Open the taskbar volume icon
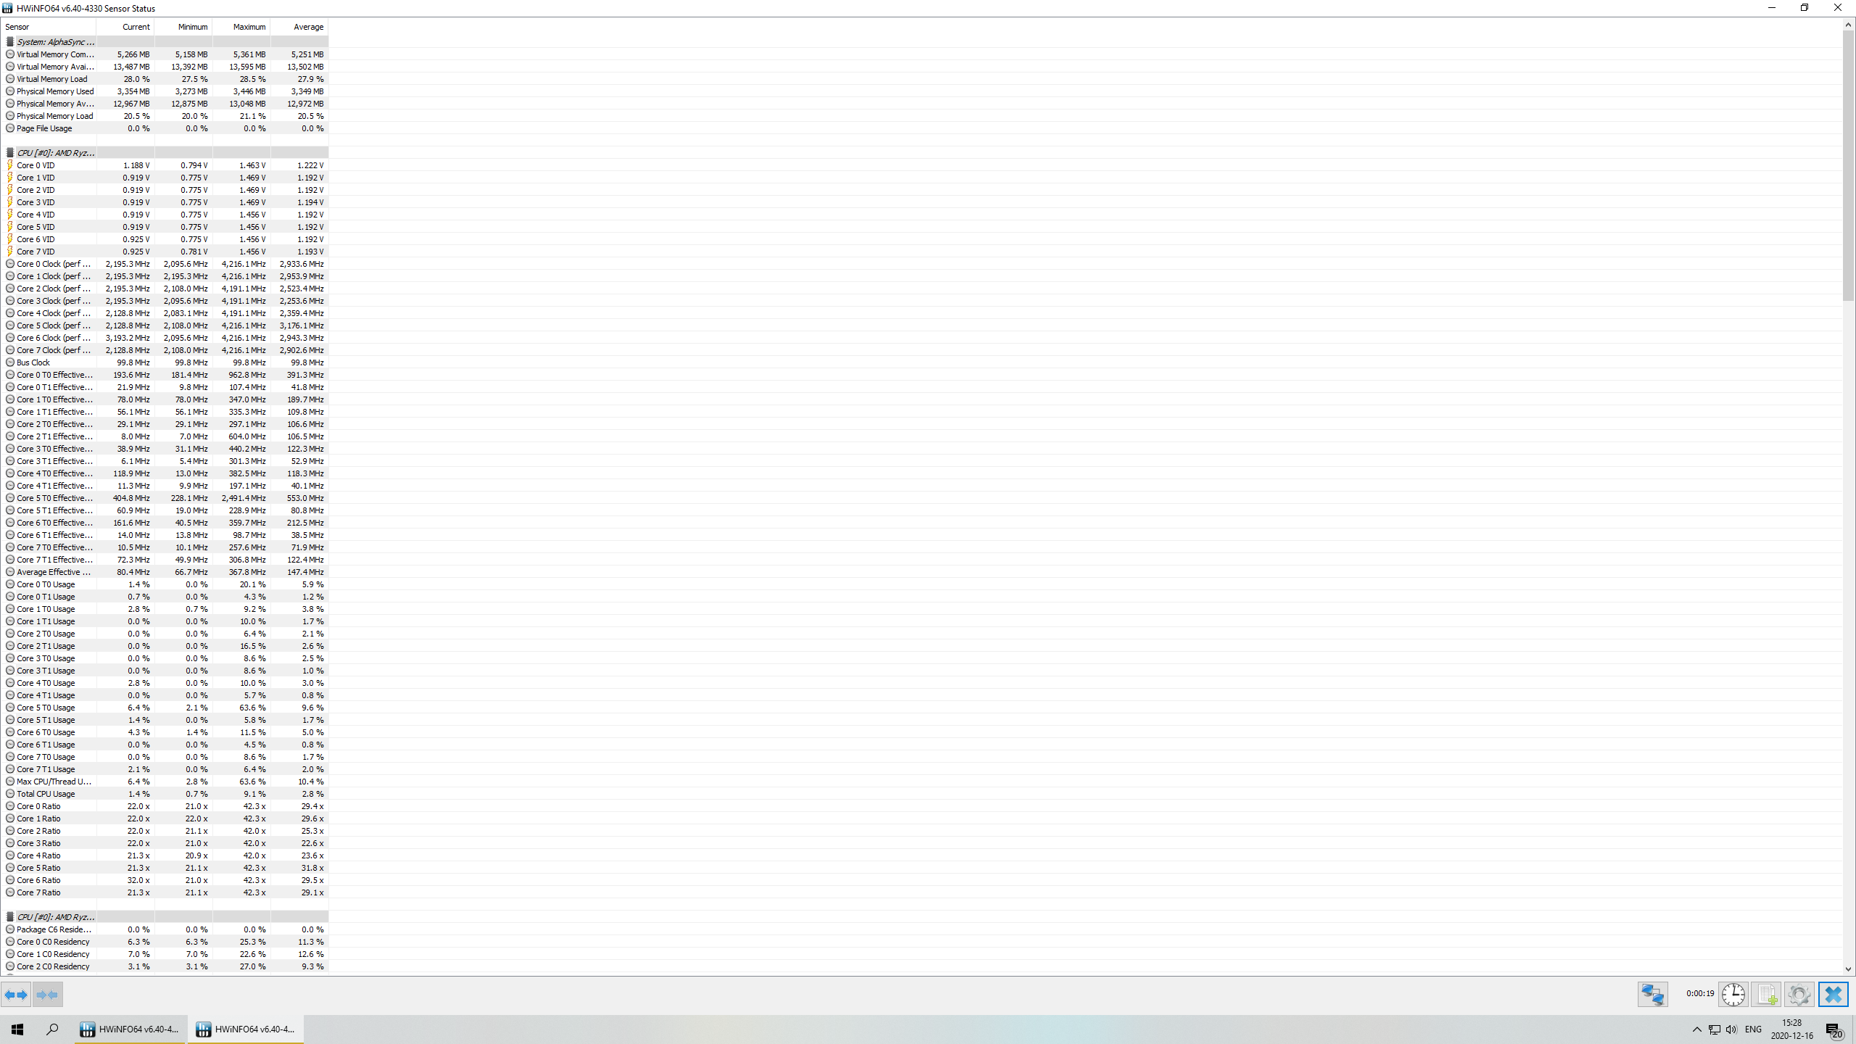1856x1044 pixels. click(1732, 1029)
